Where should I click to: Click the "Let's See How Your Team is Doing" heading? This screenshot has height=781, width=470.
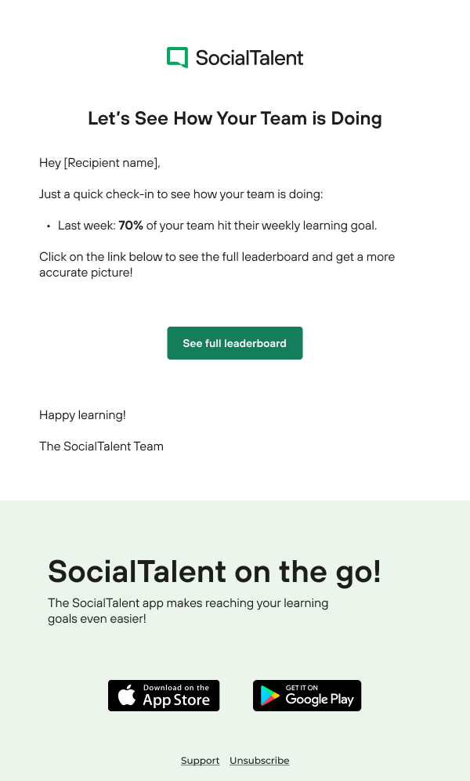[x=235, y=118]
